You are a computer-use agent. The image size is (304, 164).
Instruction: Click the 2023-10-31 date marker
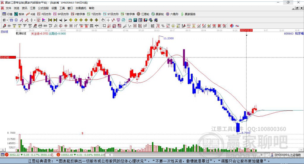coord(246,30)
